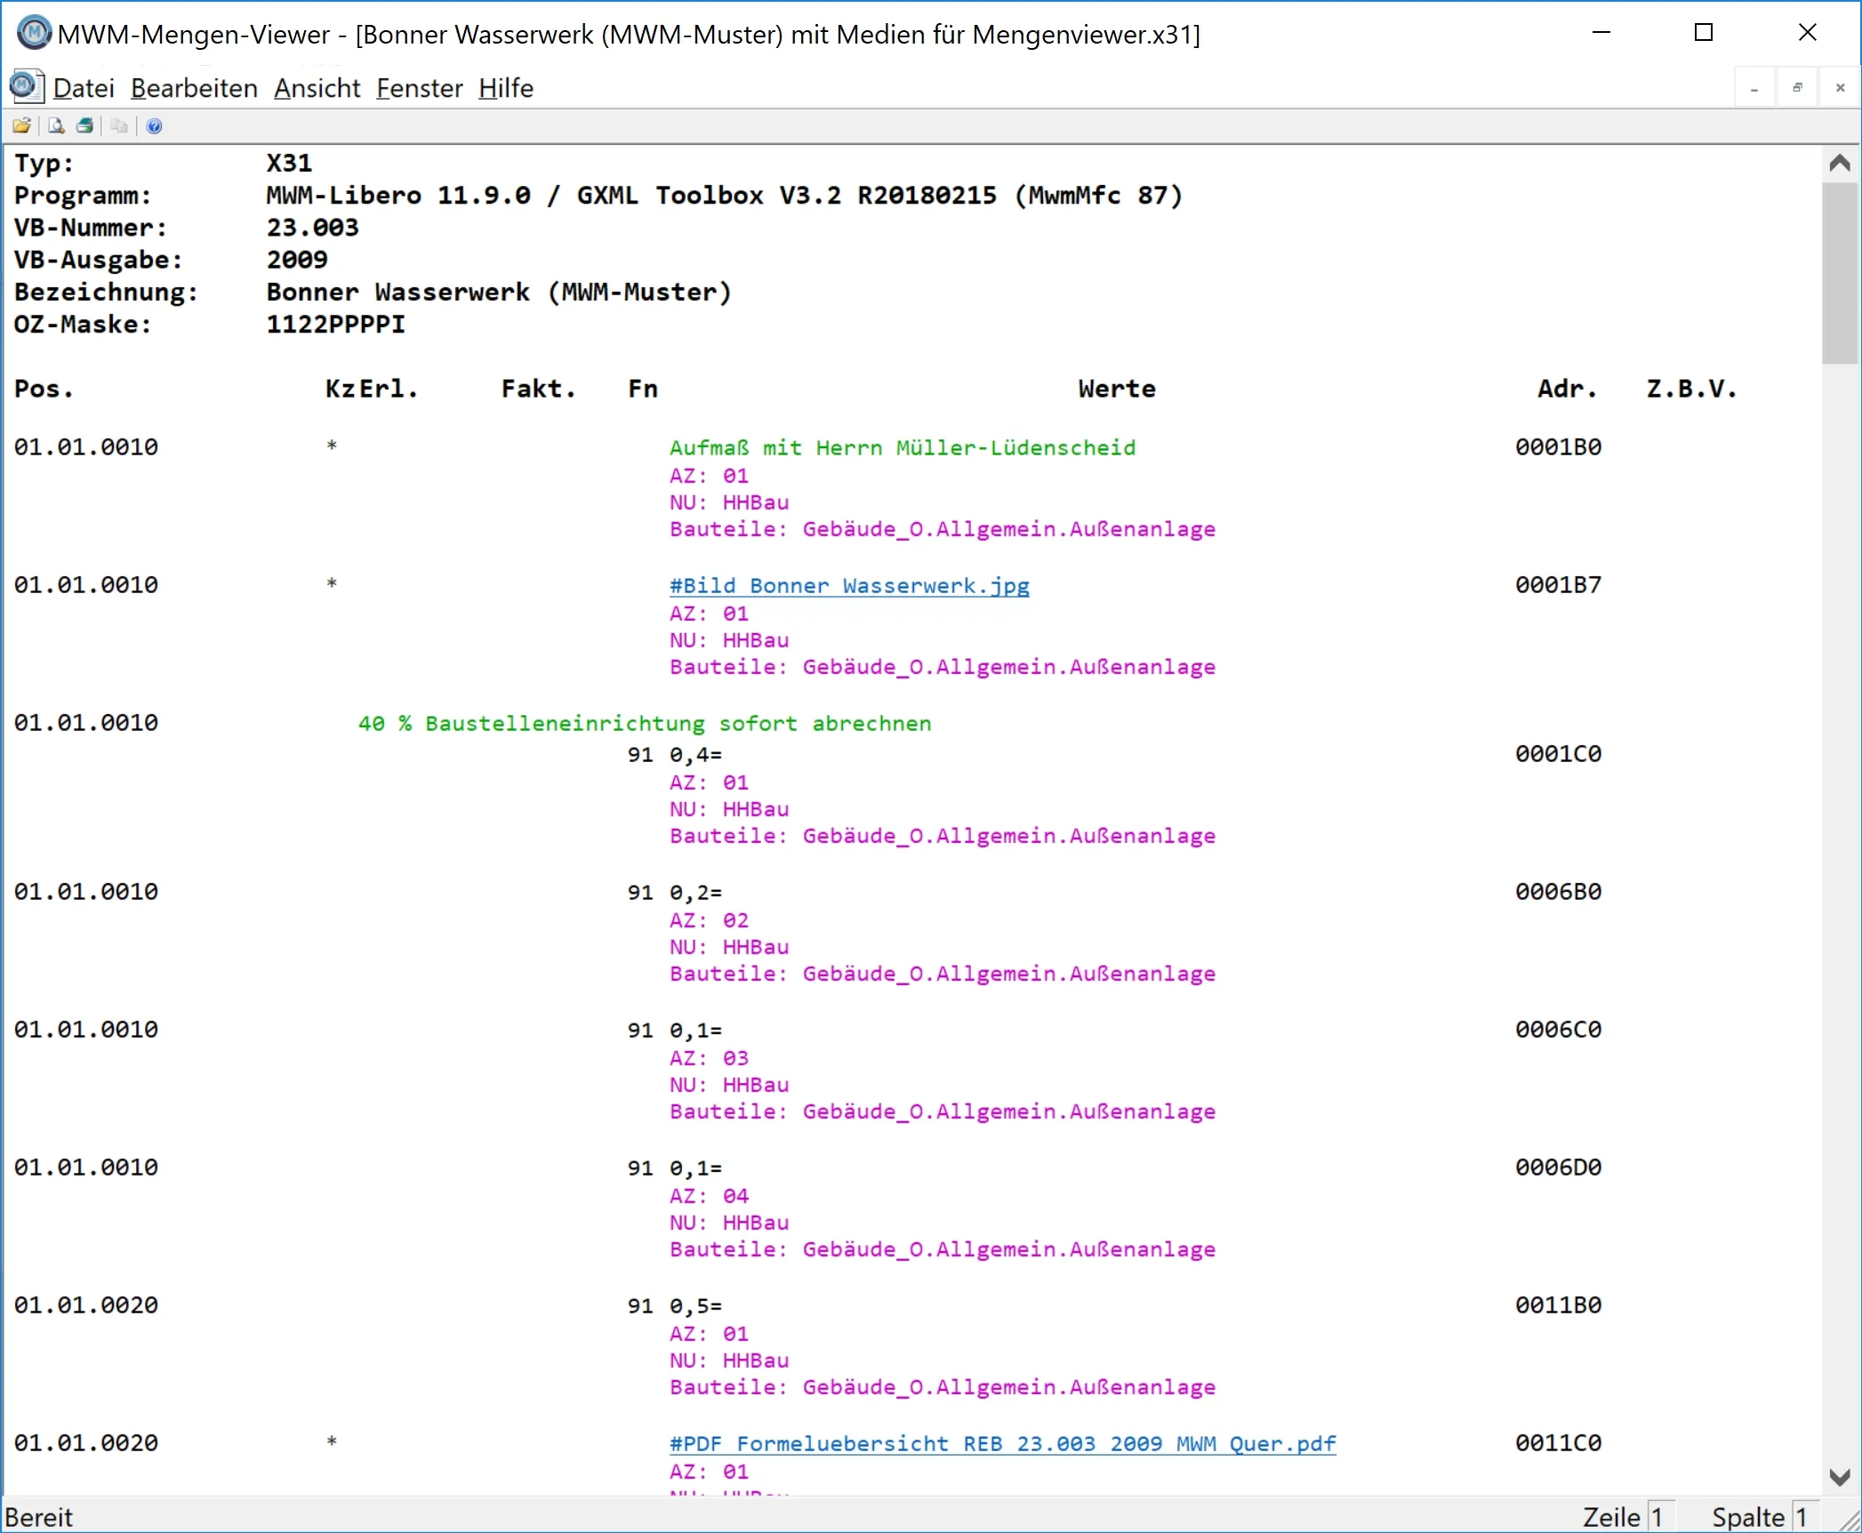This screenshot has height=1533, width=1862.
Task: Select address 0006C0
Action: 1558,1029
